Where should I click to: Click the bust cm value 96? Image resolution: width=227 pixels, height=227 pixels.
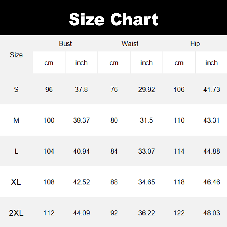49,90
